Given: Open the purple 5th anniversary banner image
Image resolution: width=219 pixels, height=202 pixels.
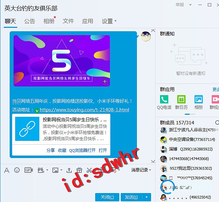Looking at the screenshot, I should pyautogui.click(x=62, y=61).
